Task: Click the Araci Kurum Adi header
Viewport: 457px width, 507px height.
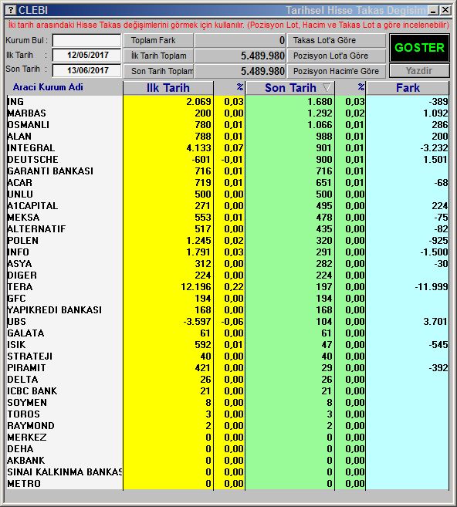Action: pyautogui.click(x=48, y=87)
